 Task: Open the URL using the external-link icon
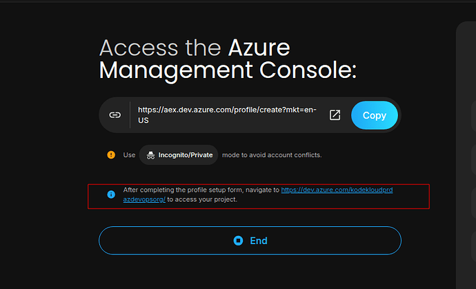[x=335, y=115]
